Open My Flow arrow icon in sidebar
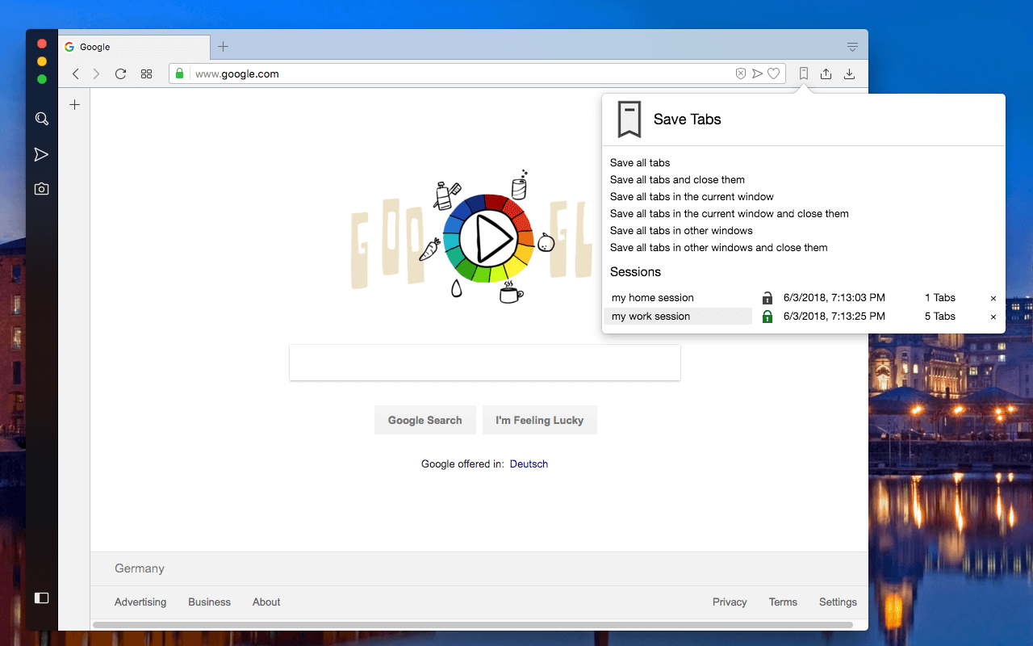 point(42,154)
